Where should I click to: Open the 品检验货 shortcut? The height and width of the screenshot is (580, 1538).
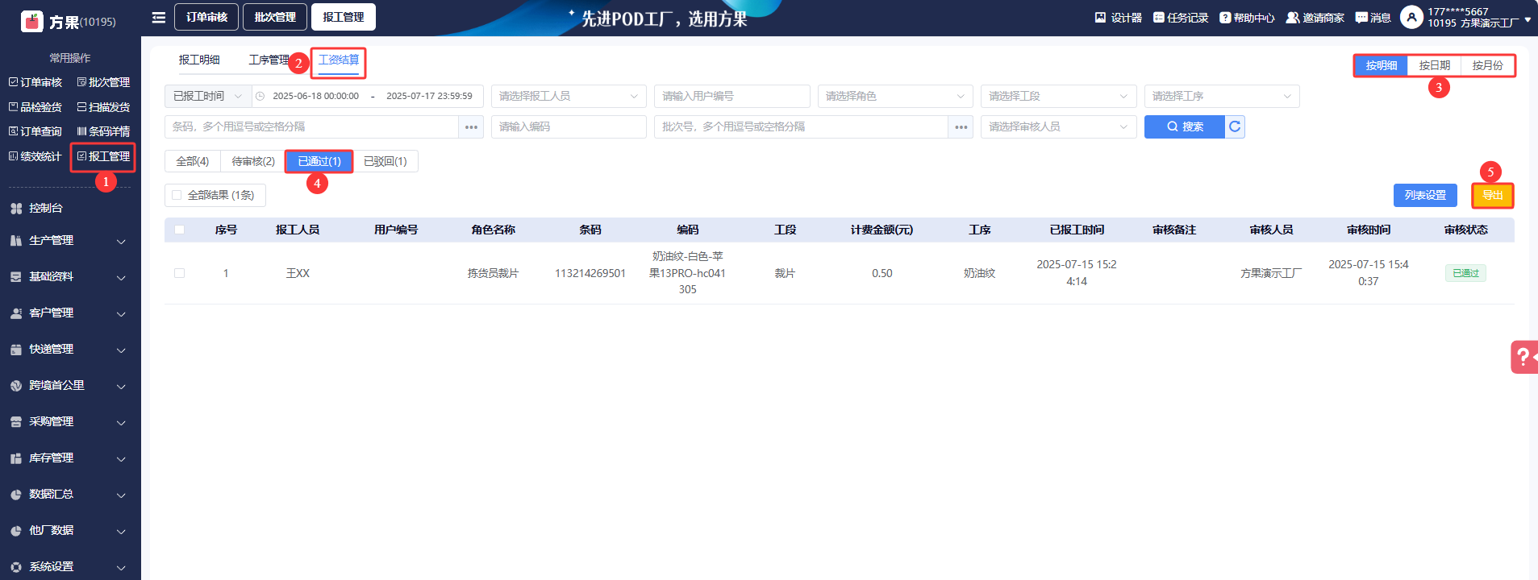pos(35,107)
